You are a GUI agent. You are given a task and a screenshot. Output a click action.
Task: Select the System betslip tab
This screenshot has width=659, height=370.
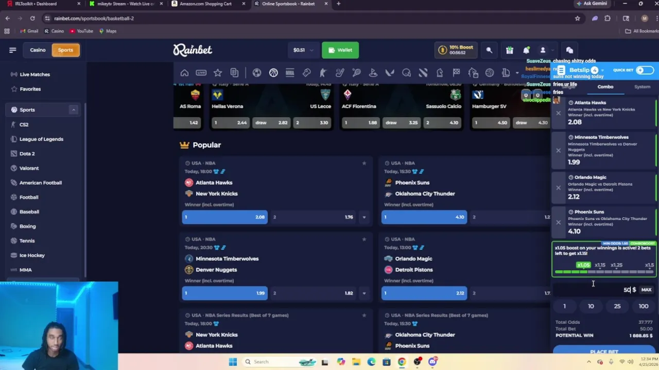point(642,87)
